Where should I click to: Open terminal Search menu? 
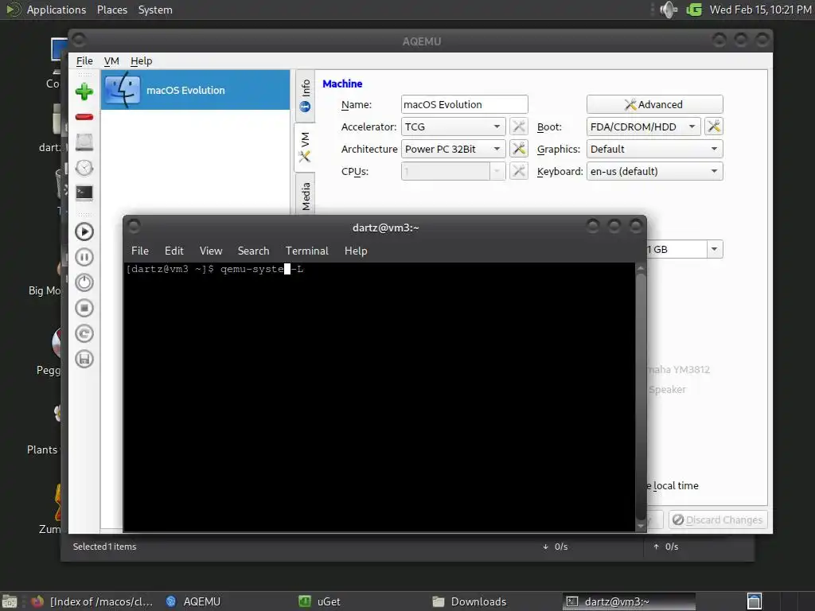pos(254,251)
